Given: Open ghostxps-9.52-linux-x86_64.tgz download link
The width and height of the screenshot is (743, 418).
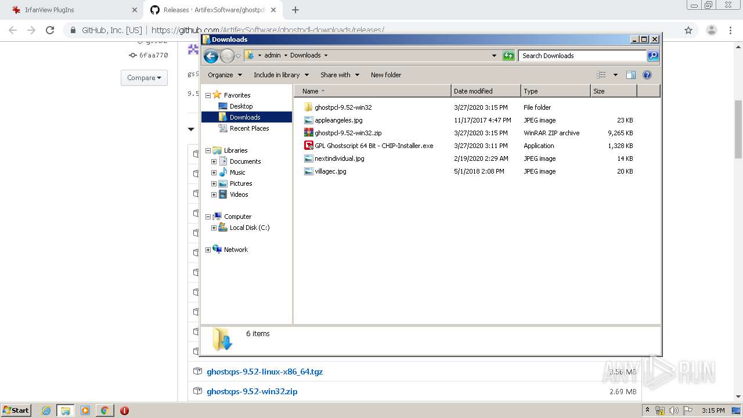Looking at the screenshot, I should (x=265, y=372).
